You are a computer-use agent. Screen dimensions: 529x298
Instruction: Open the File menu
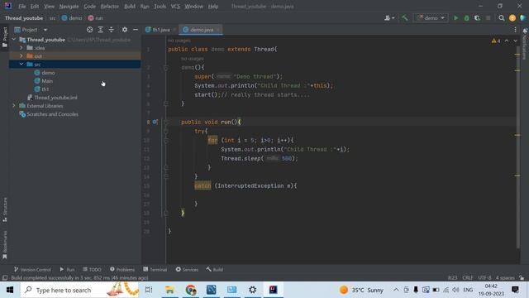(22, 6)
